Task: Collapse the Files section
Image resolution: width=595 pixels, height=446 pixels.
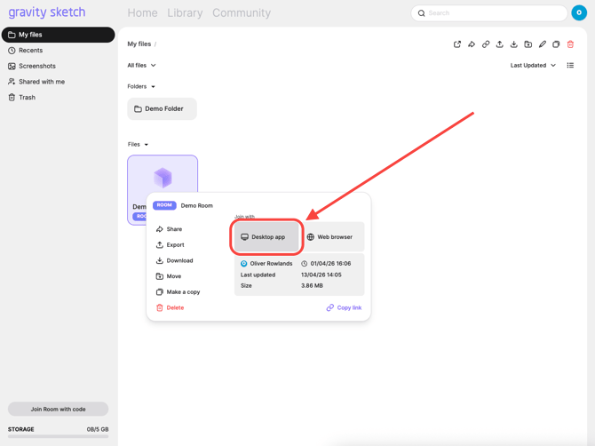Action: [x=138, y=144]
